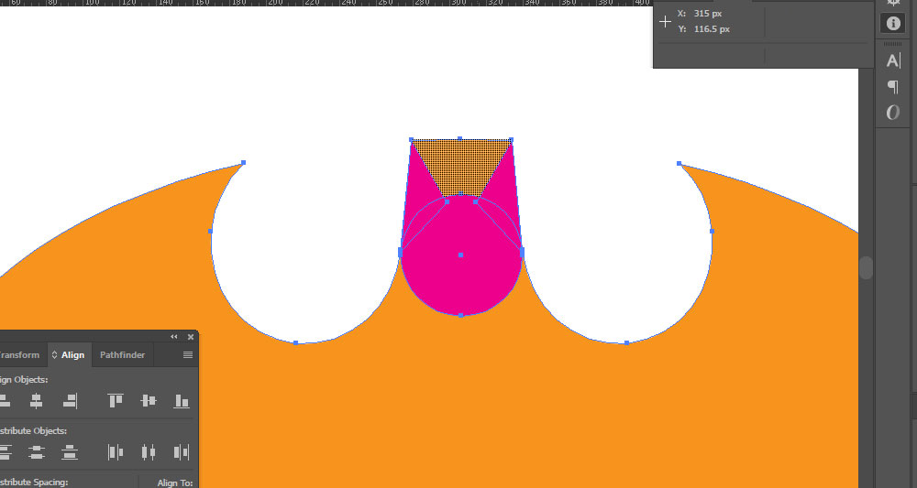
Task: Click Vertical Align Center in Align Objects
Action: click(x=149, y=400)
